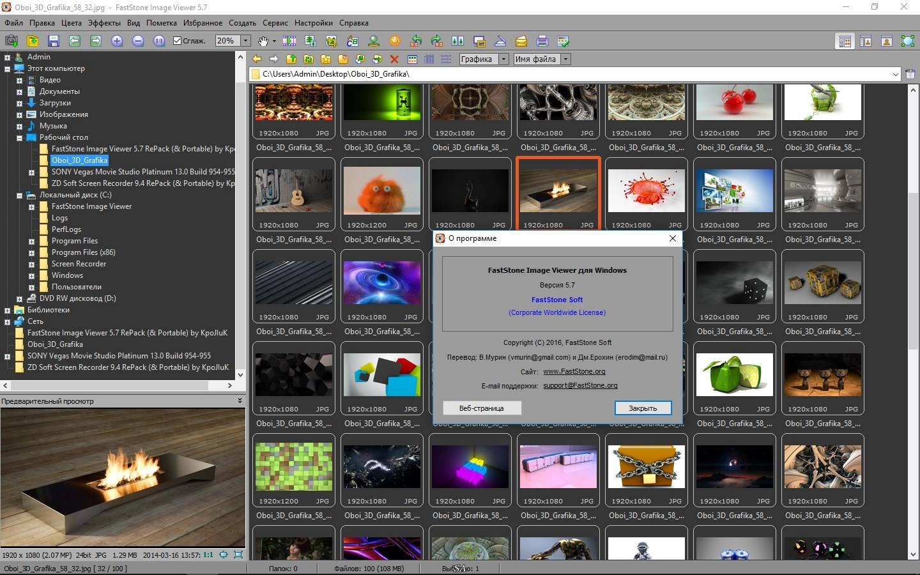Collapse the Предварительный просмотр panel chevron

click(x=240, y=401)
